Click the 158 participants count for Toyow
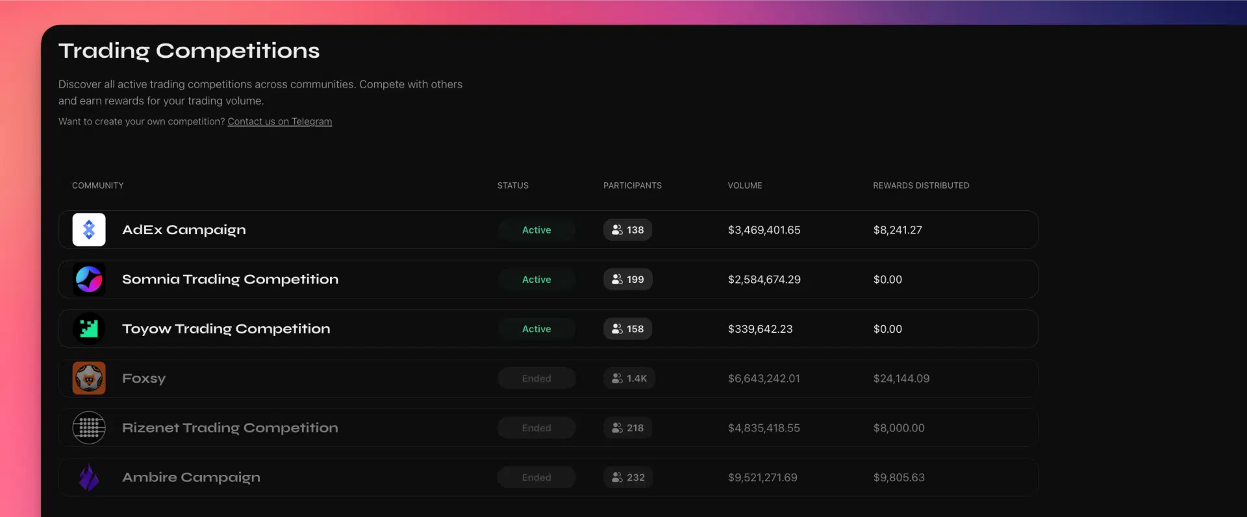The height and width of the screenshot is (517, 1247). coord(635,329)
